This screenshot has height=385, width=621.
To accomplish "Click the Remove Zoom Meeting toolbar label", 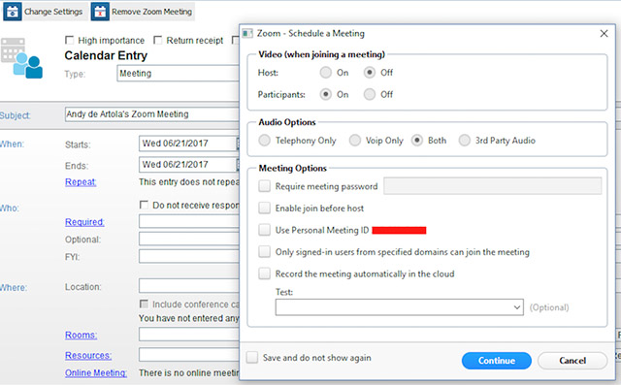I will [x=151, y=12].
